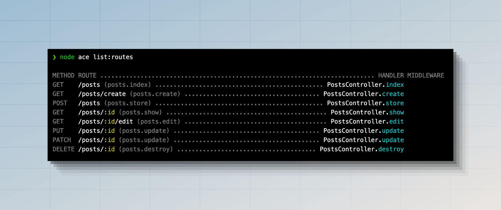Click the (posts.destroy) route name
The height and width of the screenshot is (210, 501).
coord(146,149)
